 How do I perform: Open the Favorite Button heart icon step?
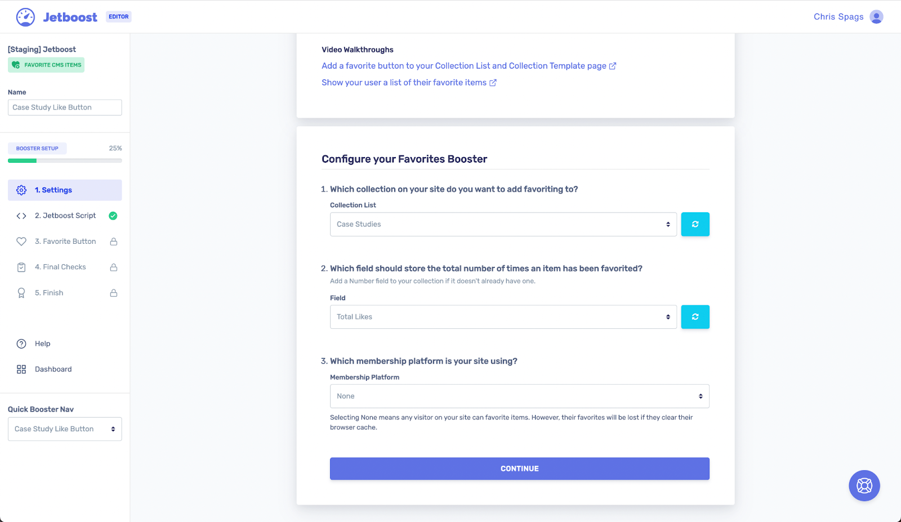(21, 241)
